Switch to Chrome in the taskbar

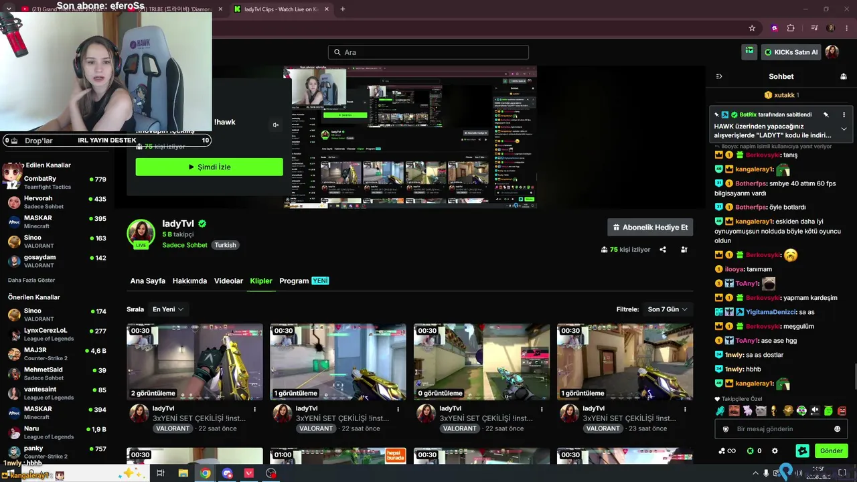pos(205,473)
